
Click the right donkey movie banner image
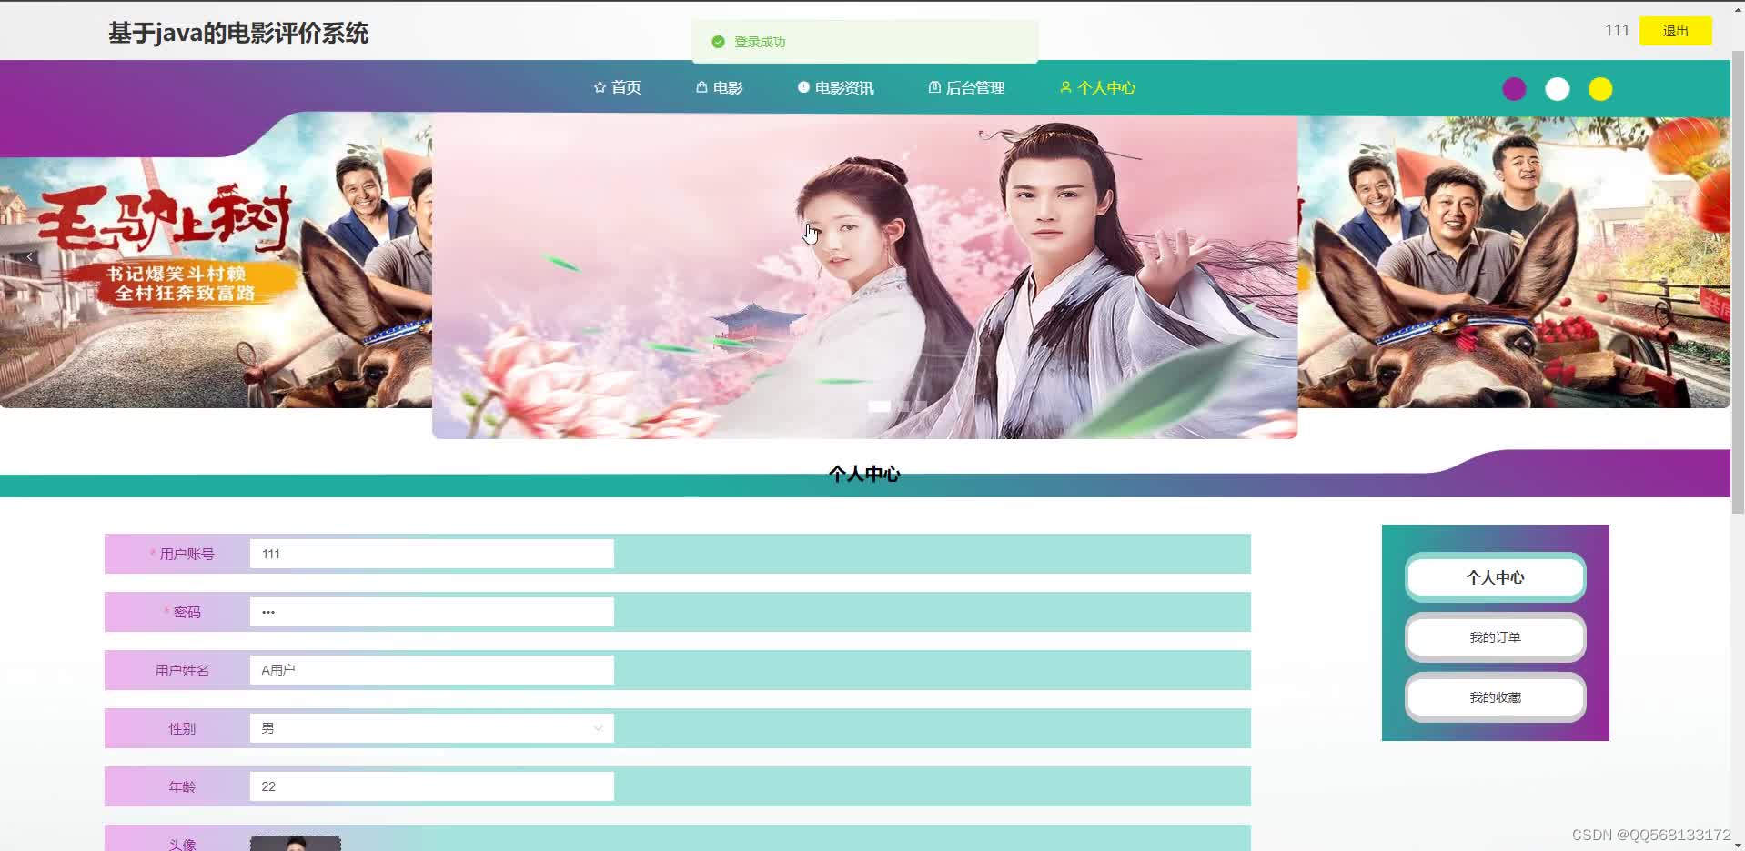1514,262
